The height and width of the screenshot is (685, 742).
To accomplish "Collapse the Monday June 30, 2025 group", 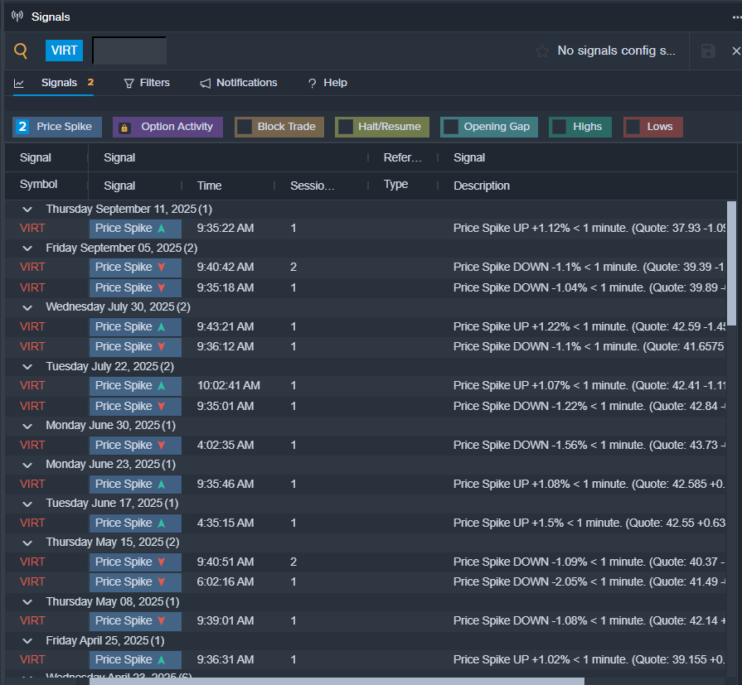I will point(27,426).
